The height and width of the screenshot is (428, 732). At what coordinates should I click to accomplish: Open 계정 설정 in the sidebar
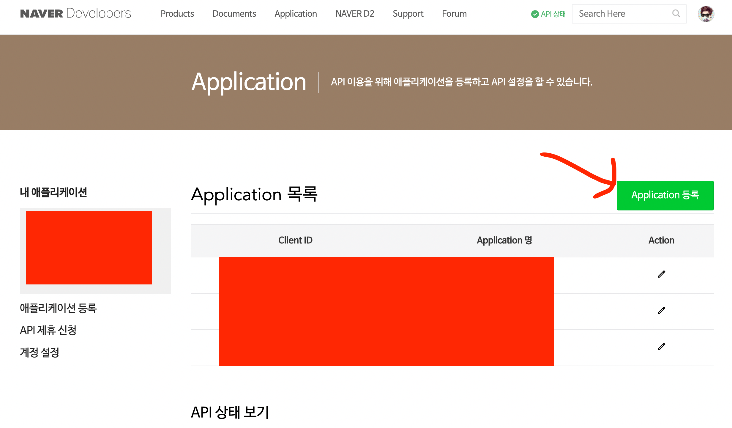(40, 353)
